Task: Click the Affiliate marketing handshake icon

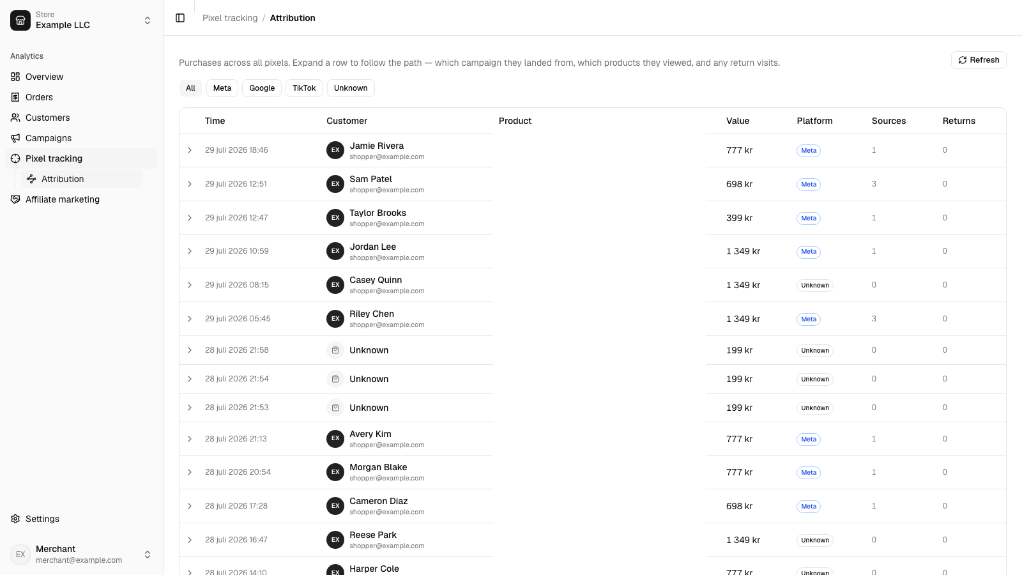Action: coord(15,199)
